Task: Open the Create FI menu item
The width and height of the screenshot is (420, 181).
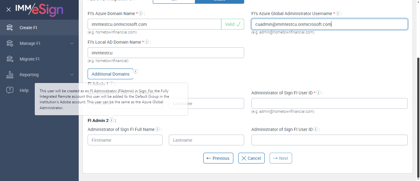Action: tap(39, 28)
